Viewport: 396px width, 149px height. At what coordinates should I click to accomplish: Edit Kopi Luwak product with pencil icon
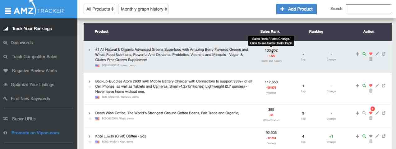(x=377, y=136)
